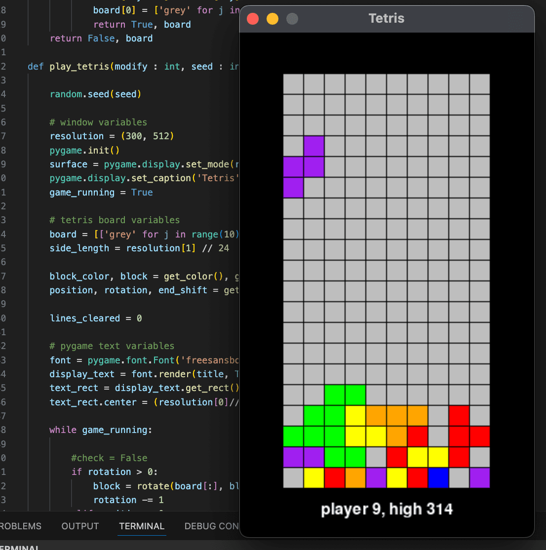Click the yellow minimize button on Tetris window
The image size is (546, 550).
pos(272,18)
